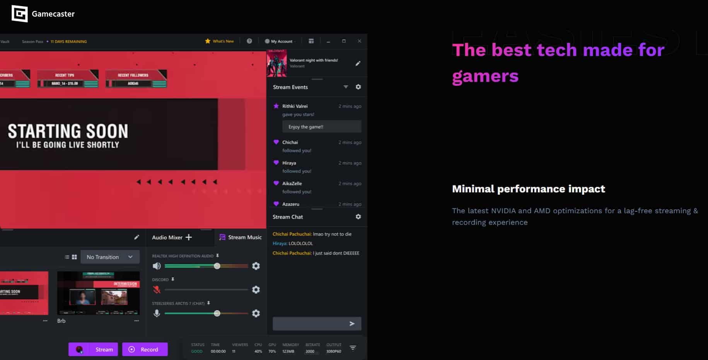The width and height of the screenshot is (708, 360).
Task: Adjust the Realtek audio volume slider
Action: click(206, 266)
